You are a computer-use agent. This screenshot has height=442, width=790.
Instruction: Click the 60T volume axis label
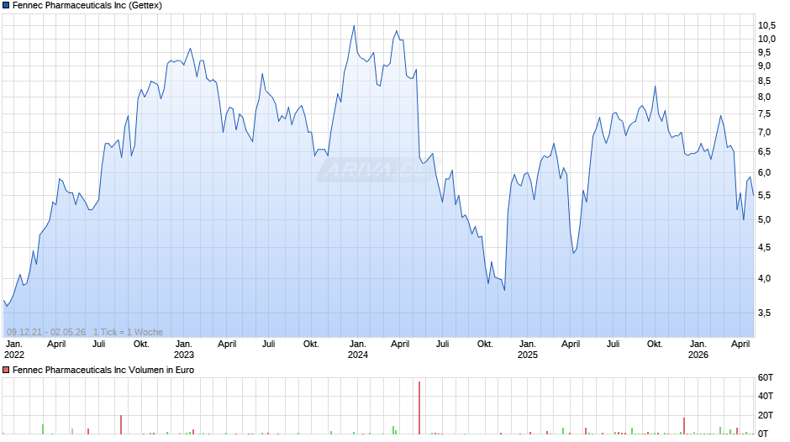[766, 377]
